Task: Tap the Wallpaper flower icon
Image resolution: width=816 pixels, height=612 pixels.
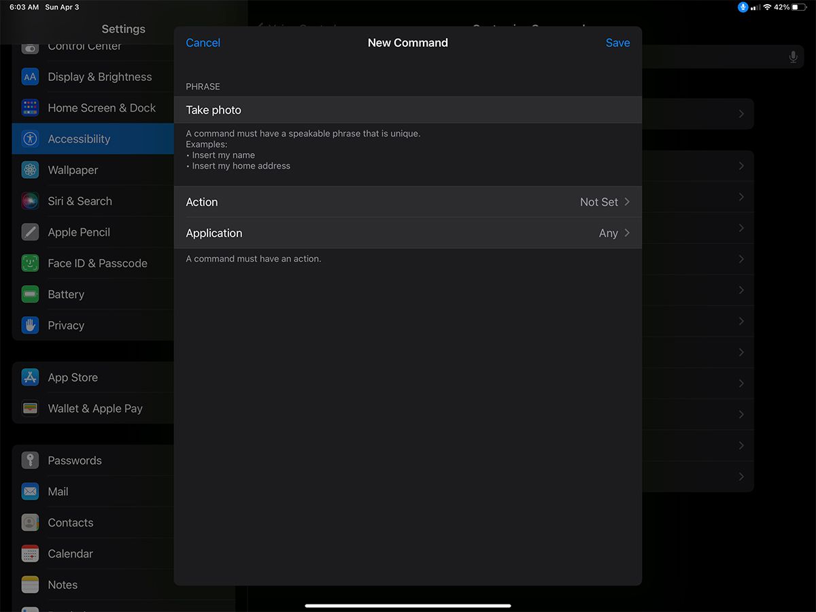Action: (x=30, y=170)
